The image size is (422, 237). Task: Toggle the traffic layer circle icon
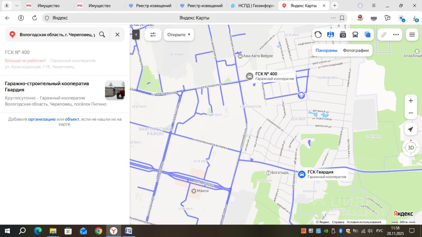[318, 35]
